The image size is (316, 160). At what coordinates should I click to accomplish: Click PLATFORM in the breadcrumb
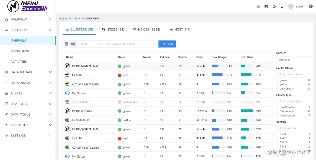coord(76,19)
